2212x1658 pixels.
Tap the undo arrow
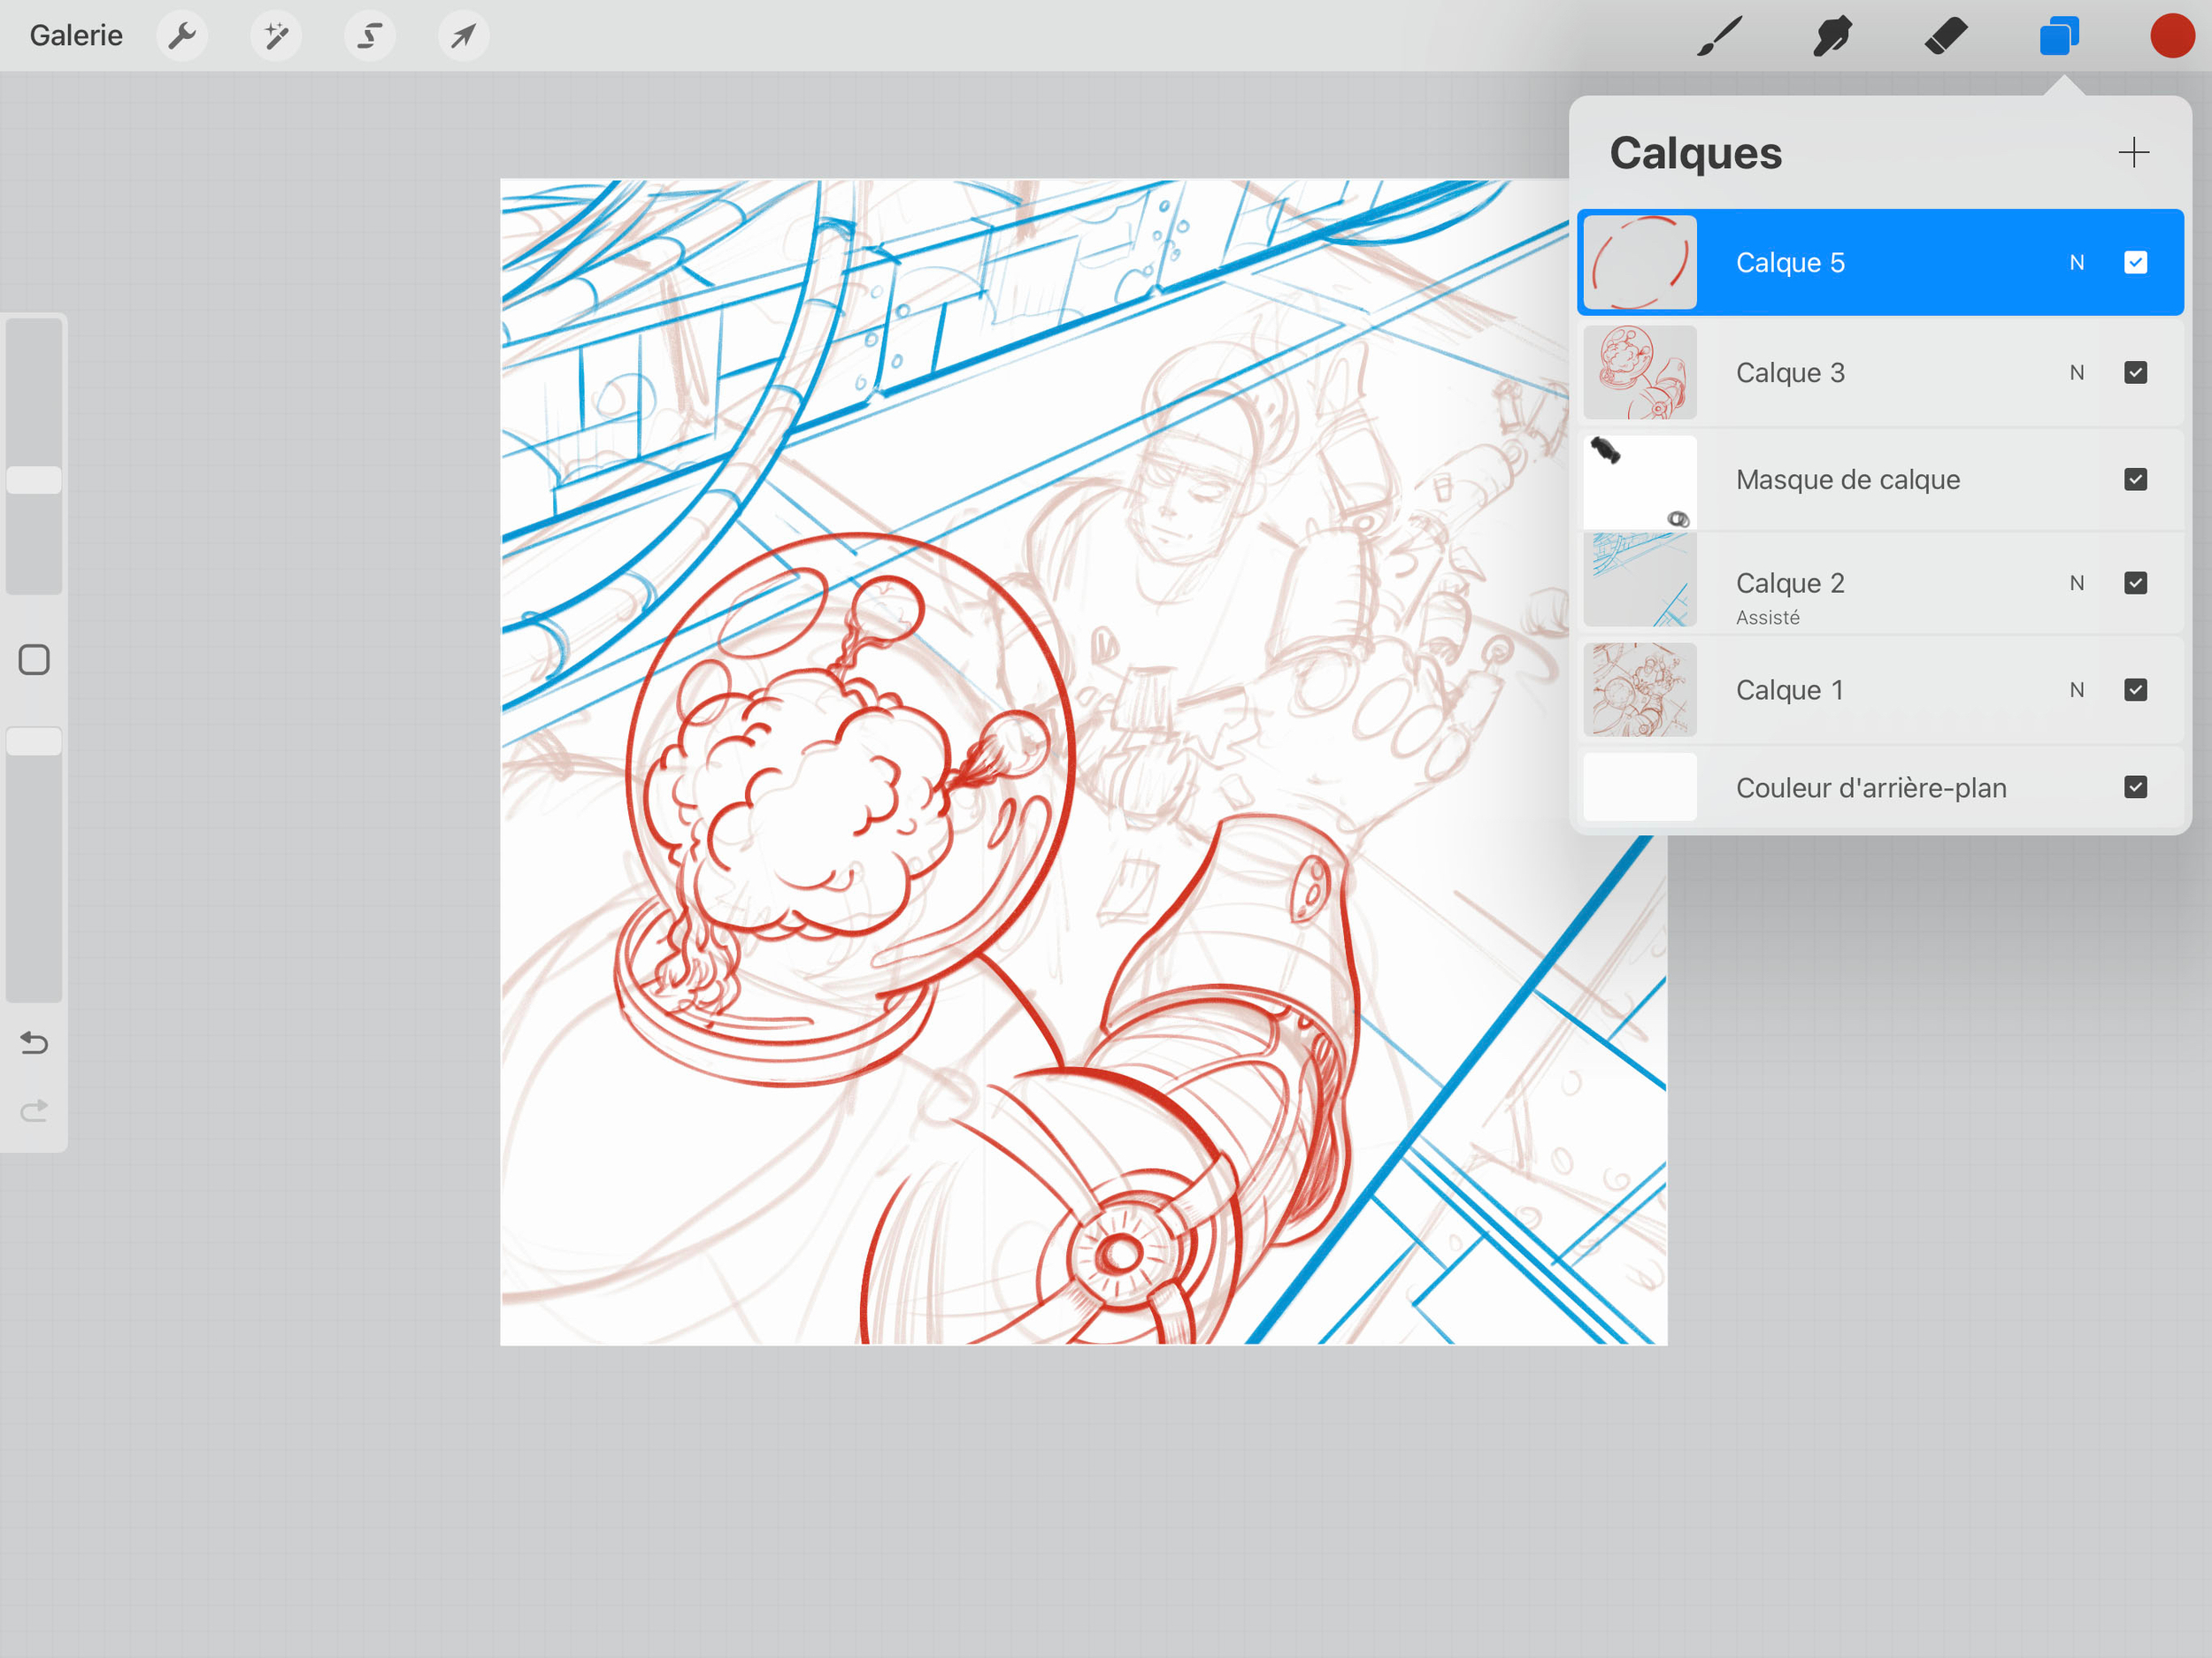[34, 1043]
